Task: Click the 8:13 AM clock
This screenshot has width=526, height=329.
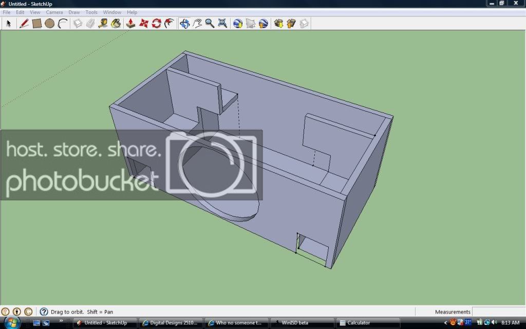Action: 510,323
